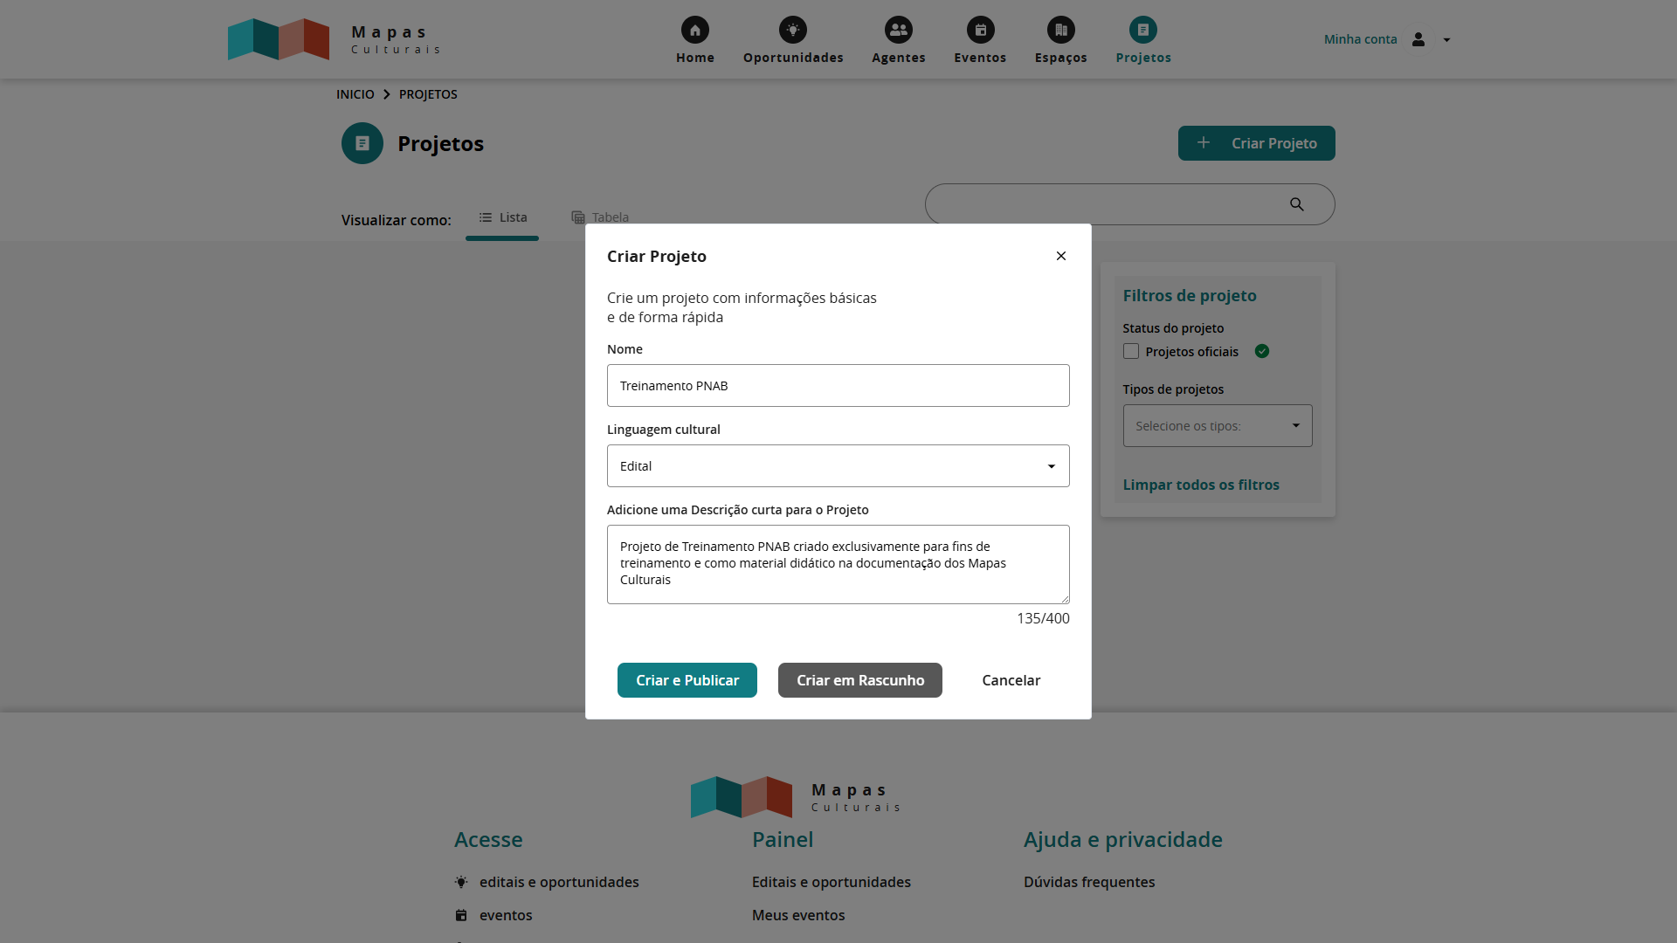Go to INICIO via breadcrumb
The height and width of the screenshot is (943, 1677).
point(355,94)
